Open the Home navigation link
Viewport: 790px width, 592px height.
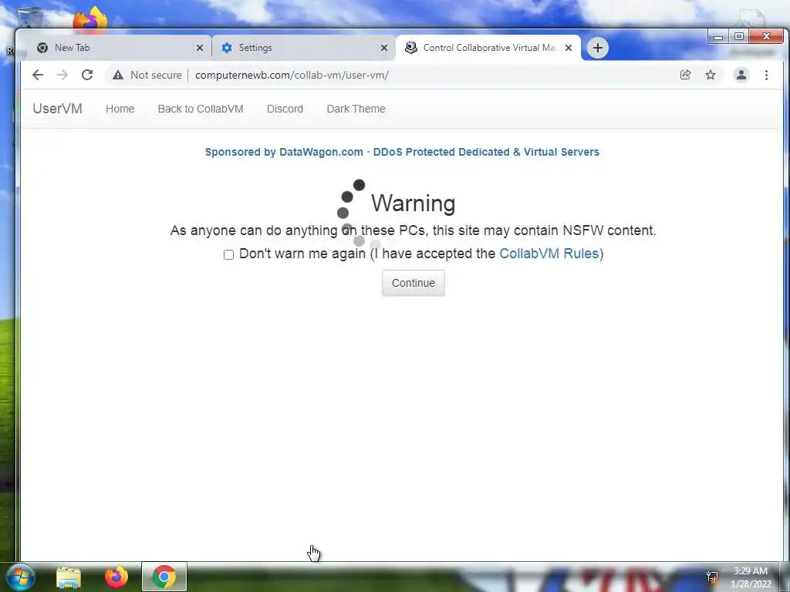(120, 109)
